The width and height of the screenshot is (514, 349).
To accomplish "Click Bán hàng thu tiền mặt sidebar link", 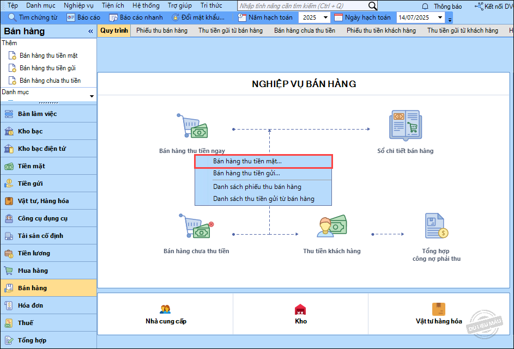I will [x=49, y=56].
